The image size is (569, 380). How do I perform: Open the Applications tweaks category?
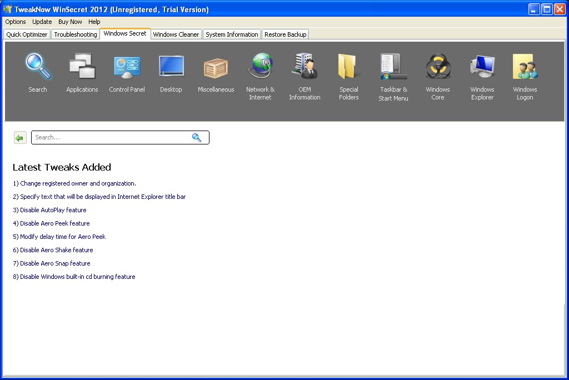coord(82,67)
